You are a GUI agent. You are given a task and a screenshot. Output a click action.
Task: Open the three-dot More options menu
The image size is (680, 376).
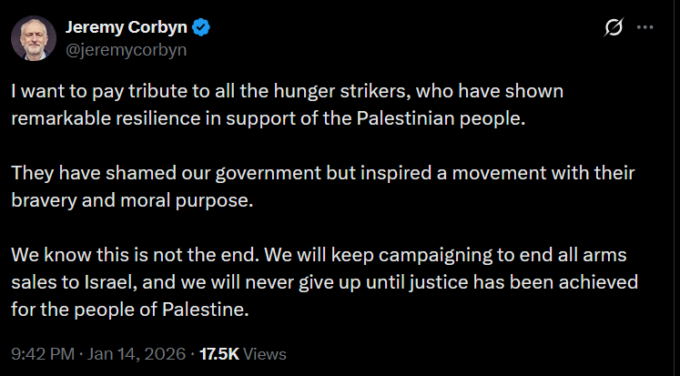point(645,28)
